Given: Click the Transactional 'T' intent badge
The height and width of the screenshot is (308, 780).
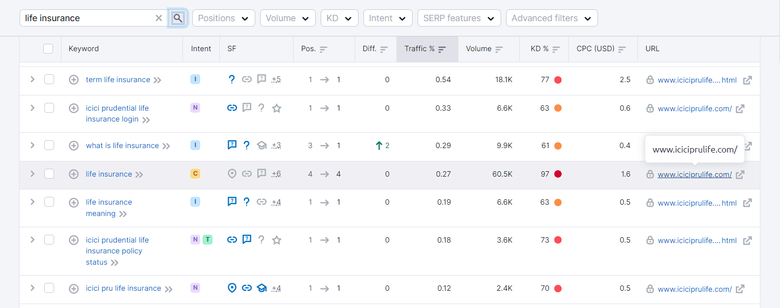Looking at the screenshot, I should tap(208, 240).
